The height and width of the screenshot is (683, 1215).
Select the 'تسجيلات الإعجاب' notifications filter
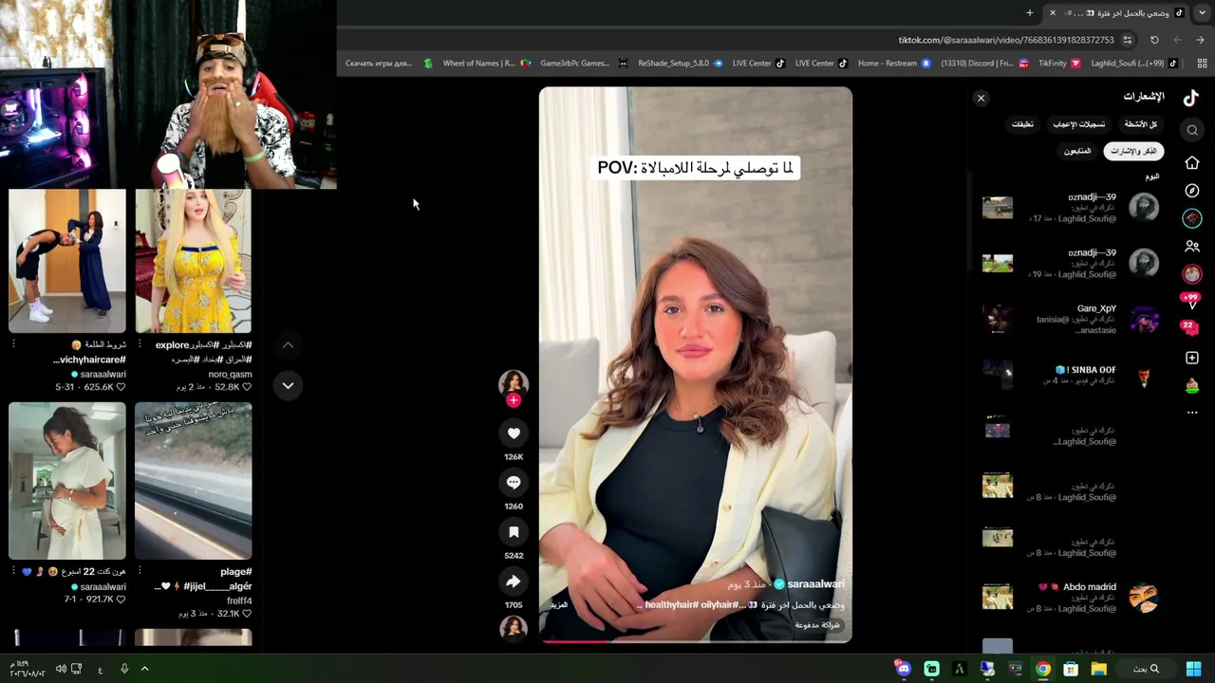pyautogui.click(x=1078, y=124)
